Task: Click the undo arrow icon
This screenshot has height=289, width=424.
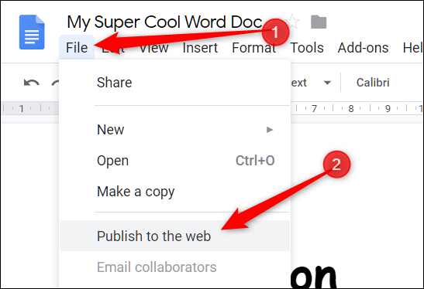Action: 31,83
